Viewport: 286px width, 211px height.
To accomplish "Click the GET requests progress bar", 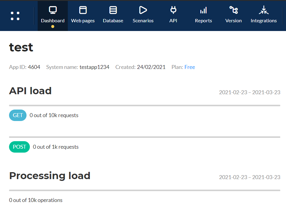I will pos(145,106).
